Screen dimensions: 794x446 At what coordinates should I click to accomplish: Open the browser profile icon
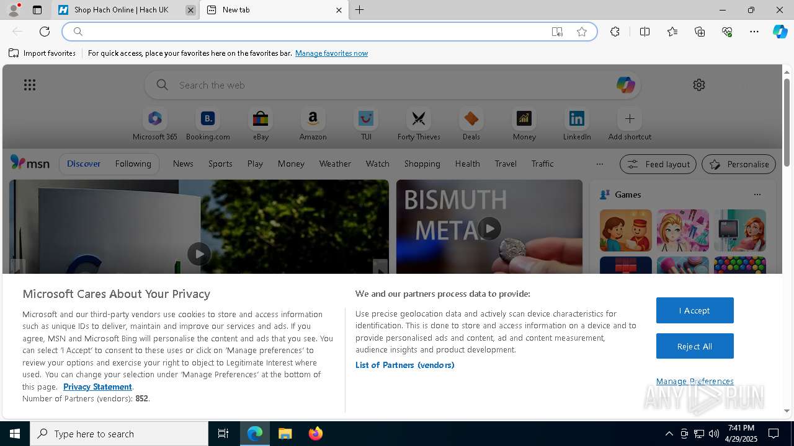[x=13, y=10]
